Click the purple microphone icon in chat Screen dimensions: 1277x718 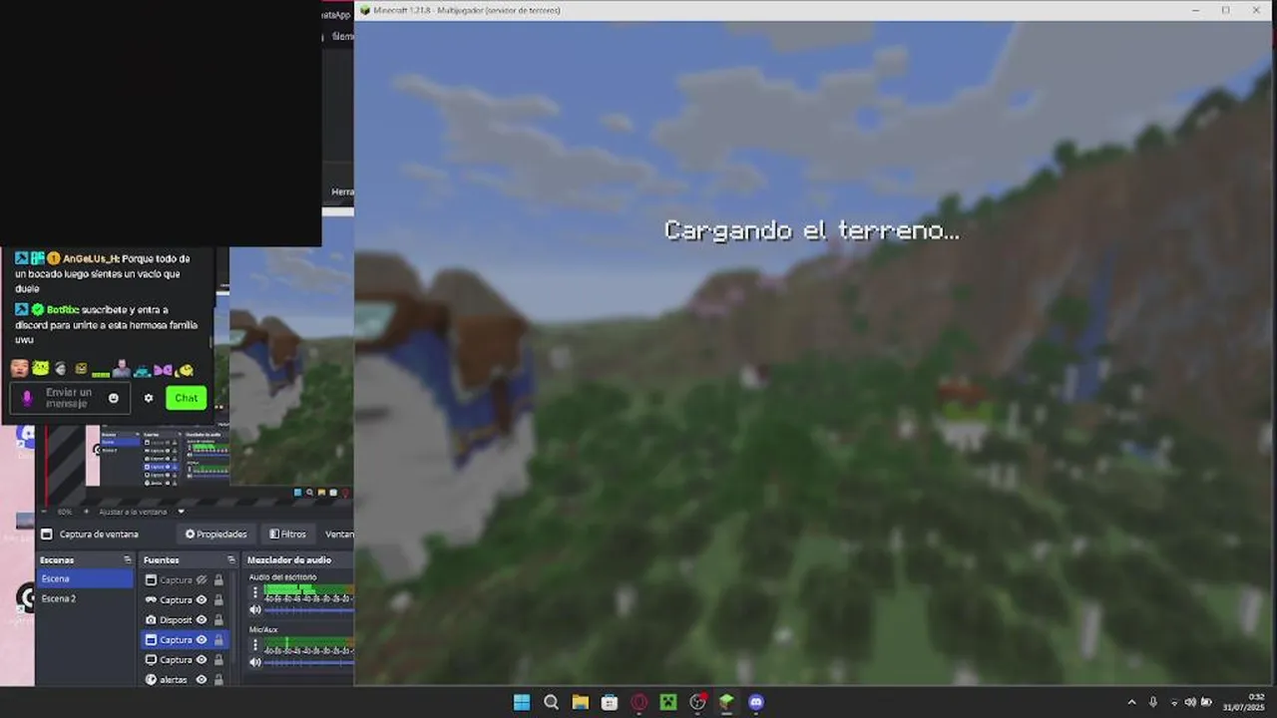click(27, 398)
